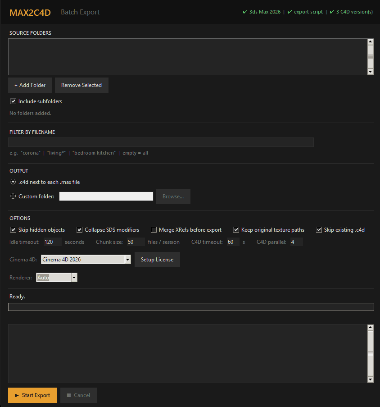Enable Merge XRefs before export

click(154, 229)
